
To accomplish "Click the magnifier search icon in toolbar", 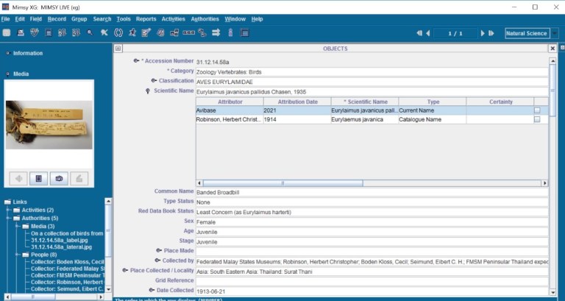I will (90, 33).
